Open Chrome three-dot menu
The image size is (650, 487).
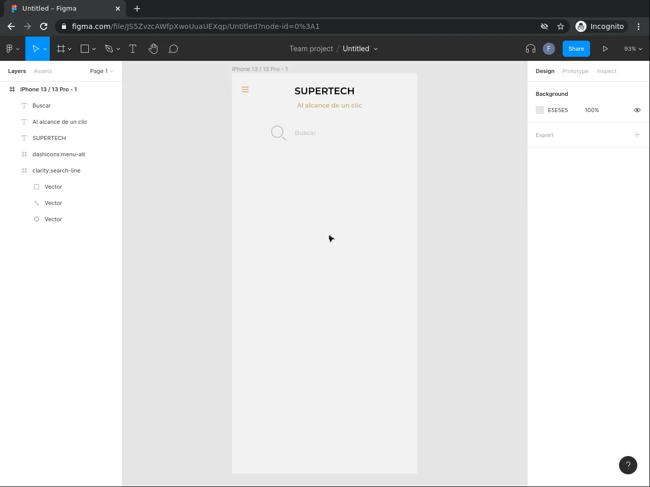[639, 26]
